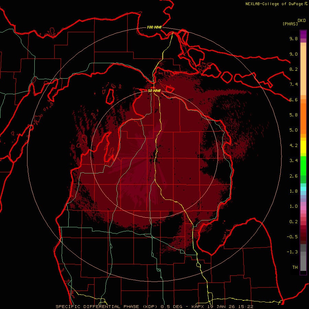Select the 2.6 color scale value

tap(294, 176)
